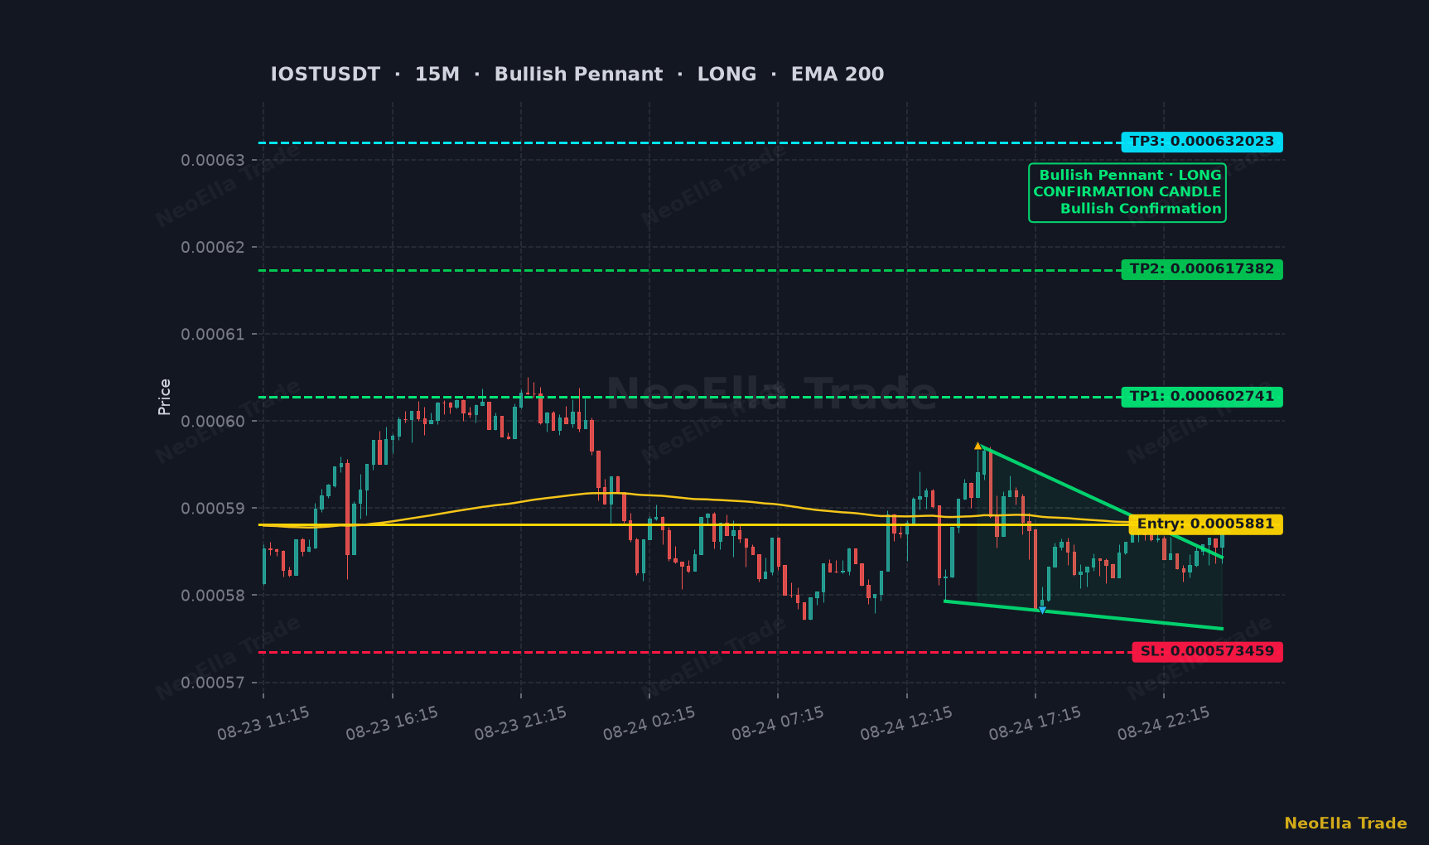Click the 08-24 22:15 time label
Viewport: 1429px width, 845px height.
tap(1163, 723)
